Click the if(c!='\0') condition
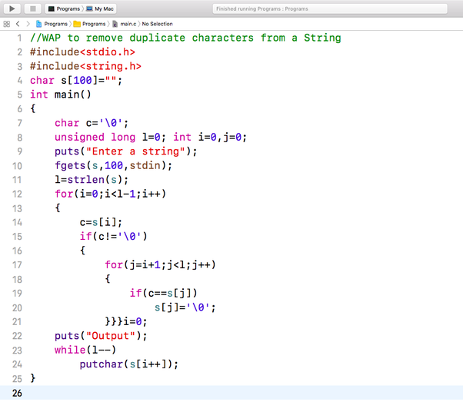Screen dimensions: 463x412 click(x=113, y=236)
